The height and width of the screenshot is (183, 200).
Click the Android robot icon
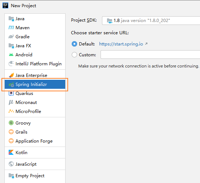pyautogui.click(x=11, y=55)
